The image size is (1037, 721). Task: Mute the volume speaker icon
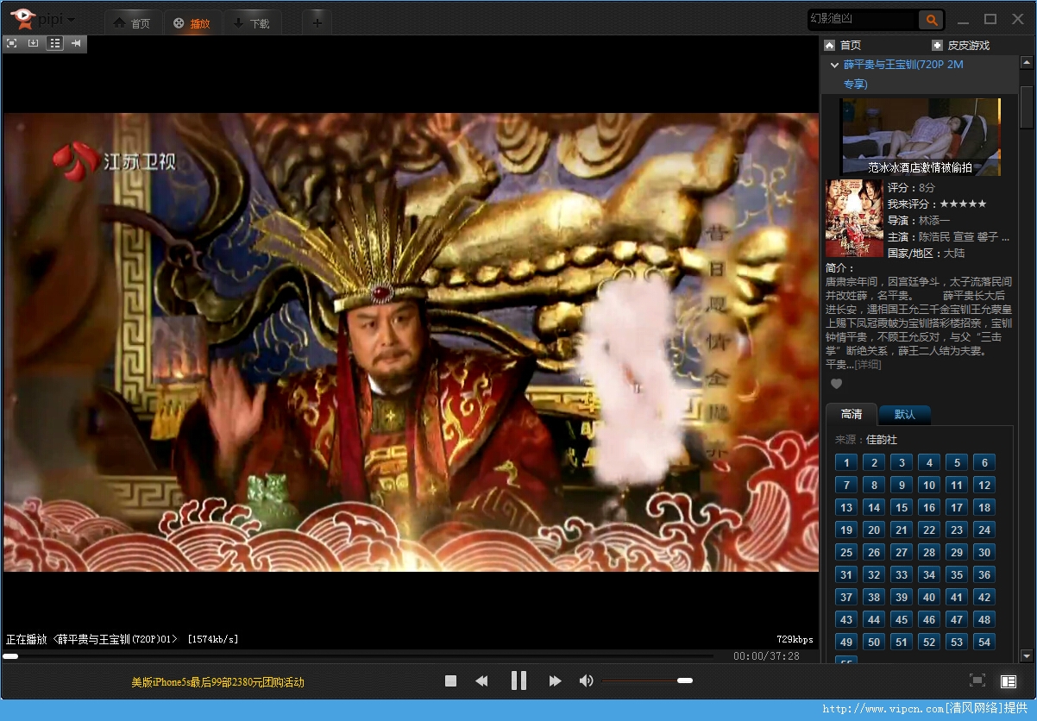pyautogui.click(x=586, y=681)
